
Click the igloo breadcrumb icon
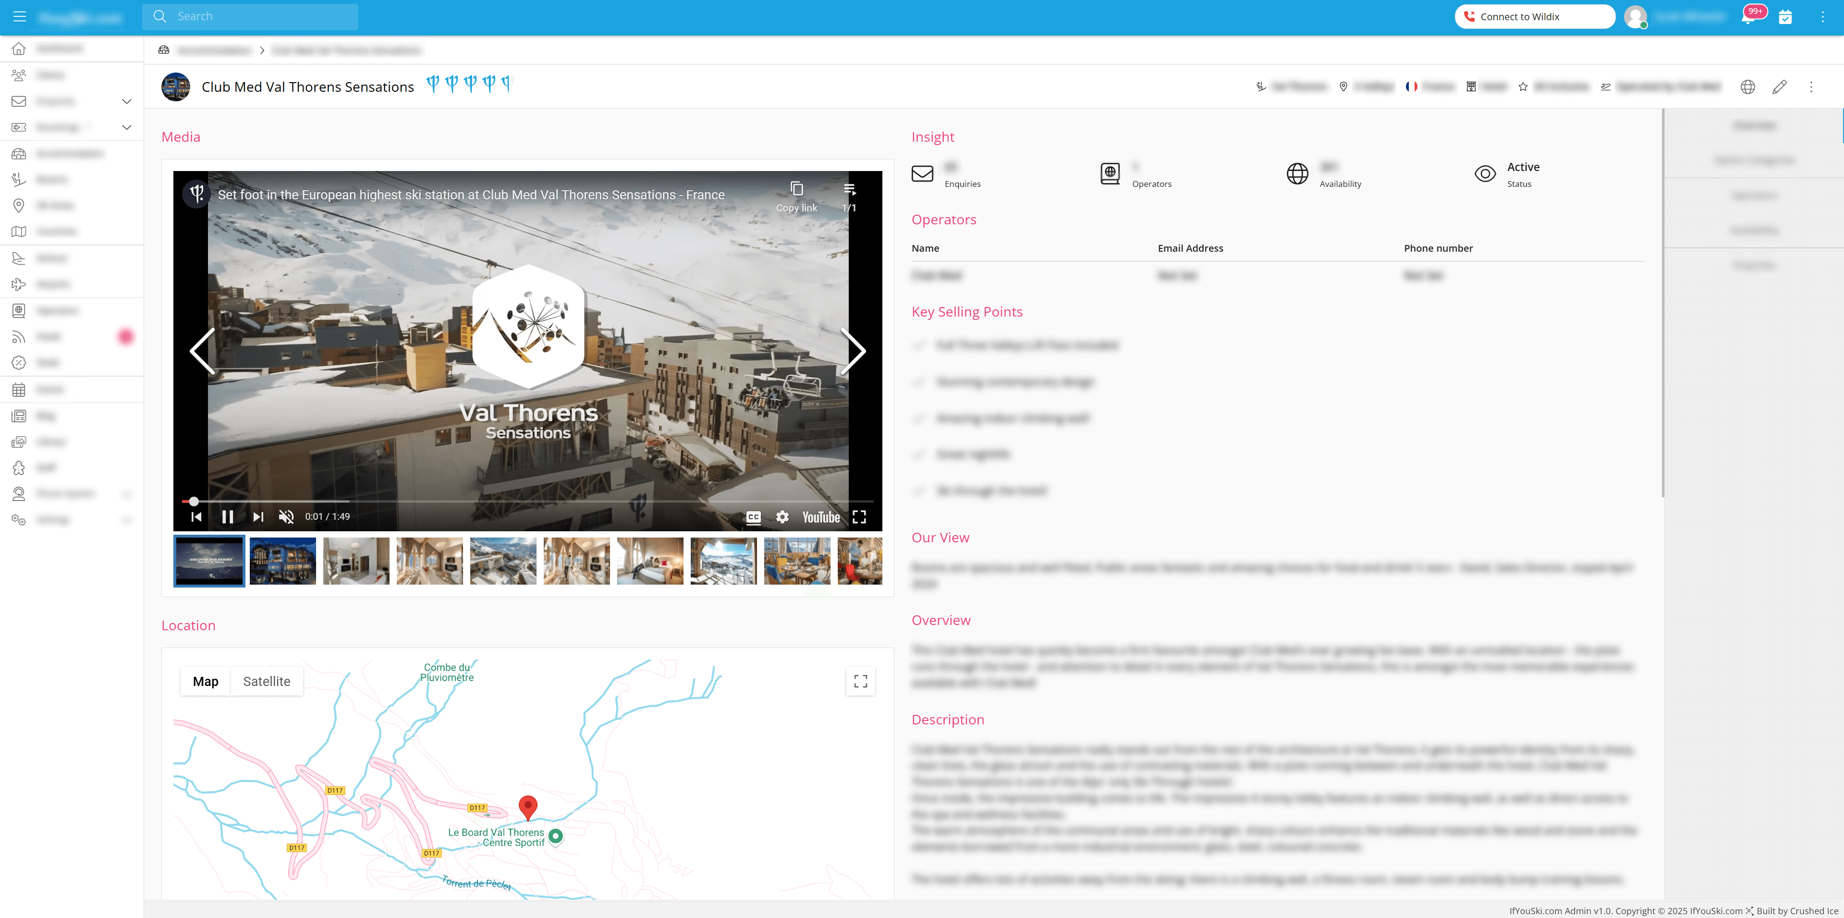pos(164,50)
